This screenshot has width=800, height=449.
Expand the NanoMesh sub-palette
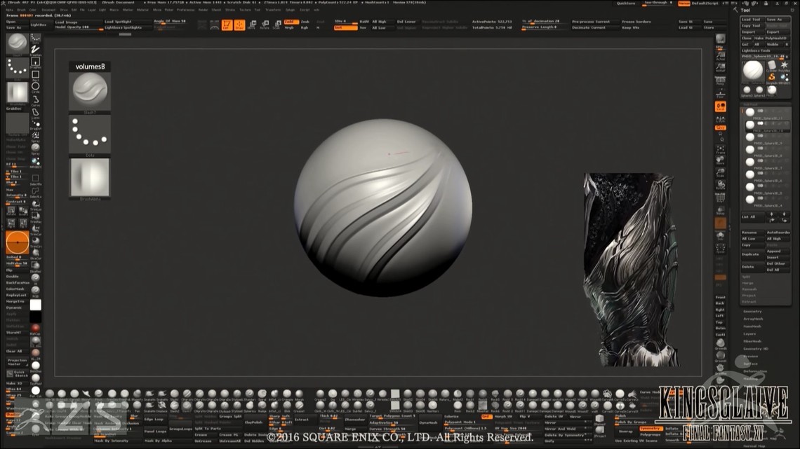click(752, 326)
